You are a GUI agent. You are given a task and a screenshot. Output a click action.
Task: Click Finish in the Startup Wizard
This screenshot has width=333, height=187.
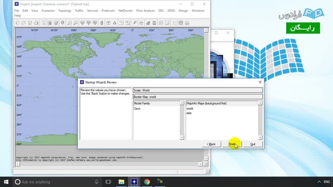tap(232, 144)
